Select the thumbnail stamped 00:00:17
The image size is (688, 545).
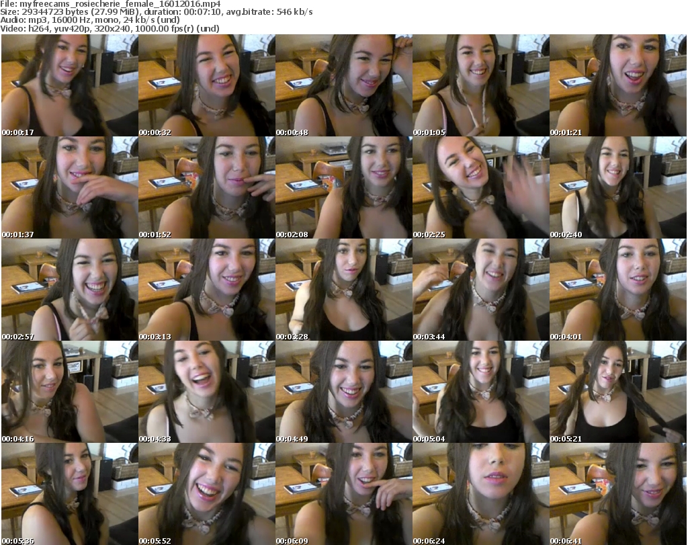click(70, 85)
